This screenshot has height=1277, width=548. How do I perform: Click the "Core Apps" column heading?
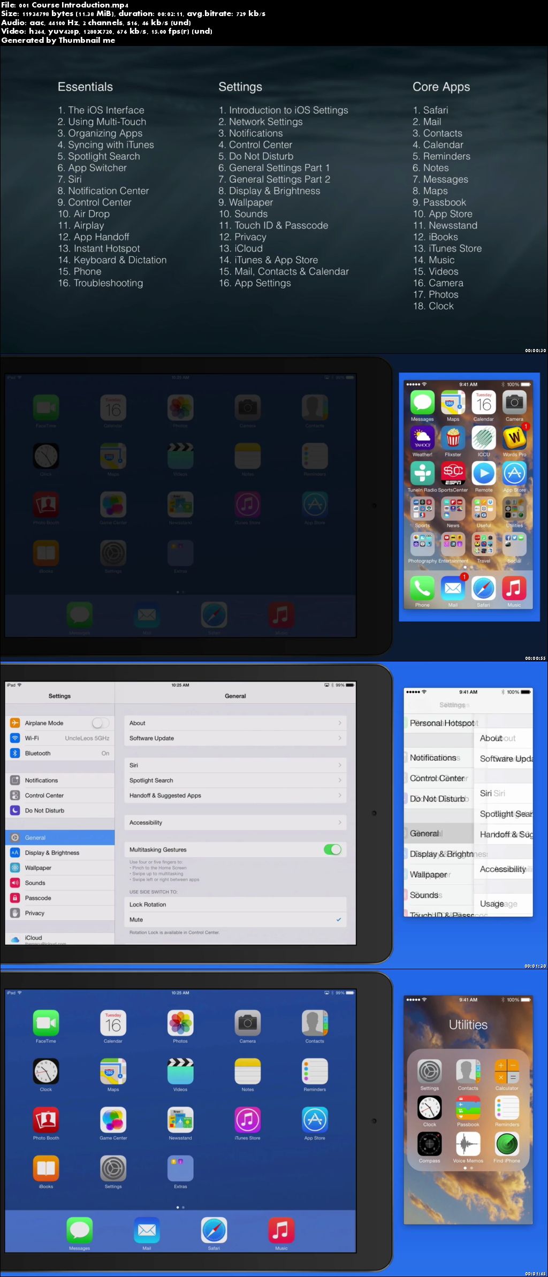[x=442, y=87]
